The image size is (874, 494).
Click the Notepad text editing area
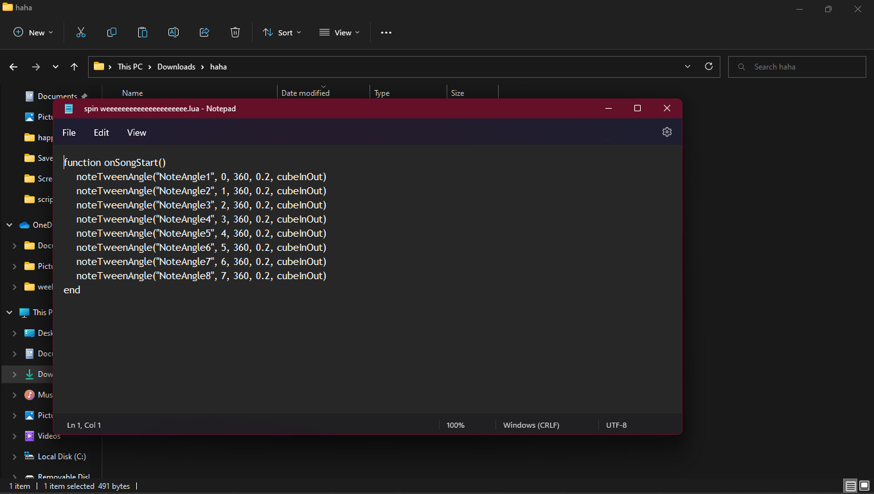click(x=367, y=279)
